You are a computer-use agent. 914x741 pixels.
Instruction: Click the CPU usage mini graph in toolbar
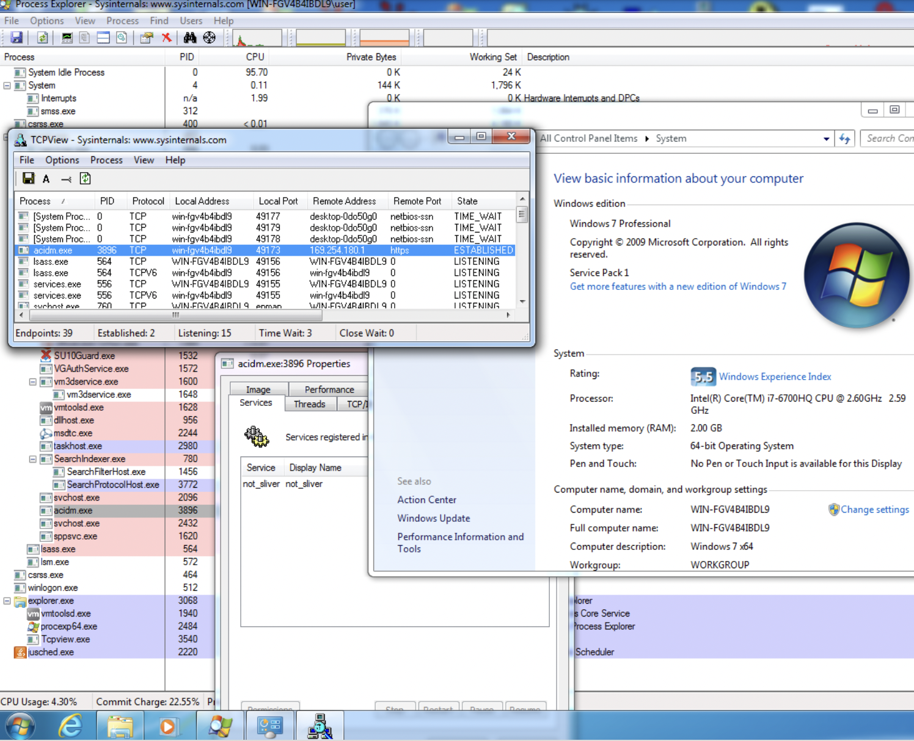coord(257,38)
